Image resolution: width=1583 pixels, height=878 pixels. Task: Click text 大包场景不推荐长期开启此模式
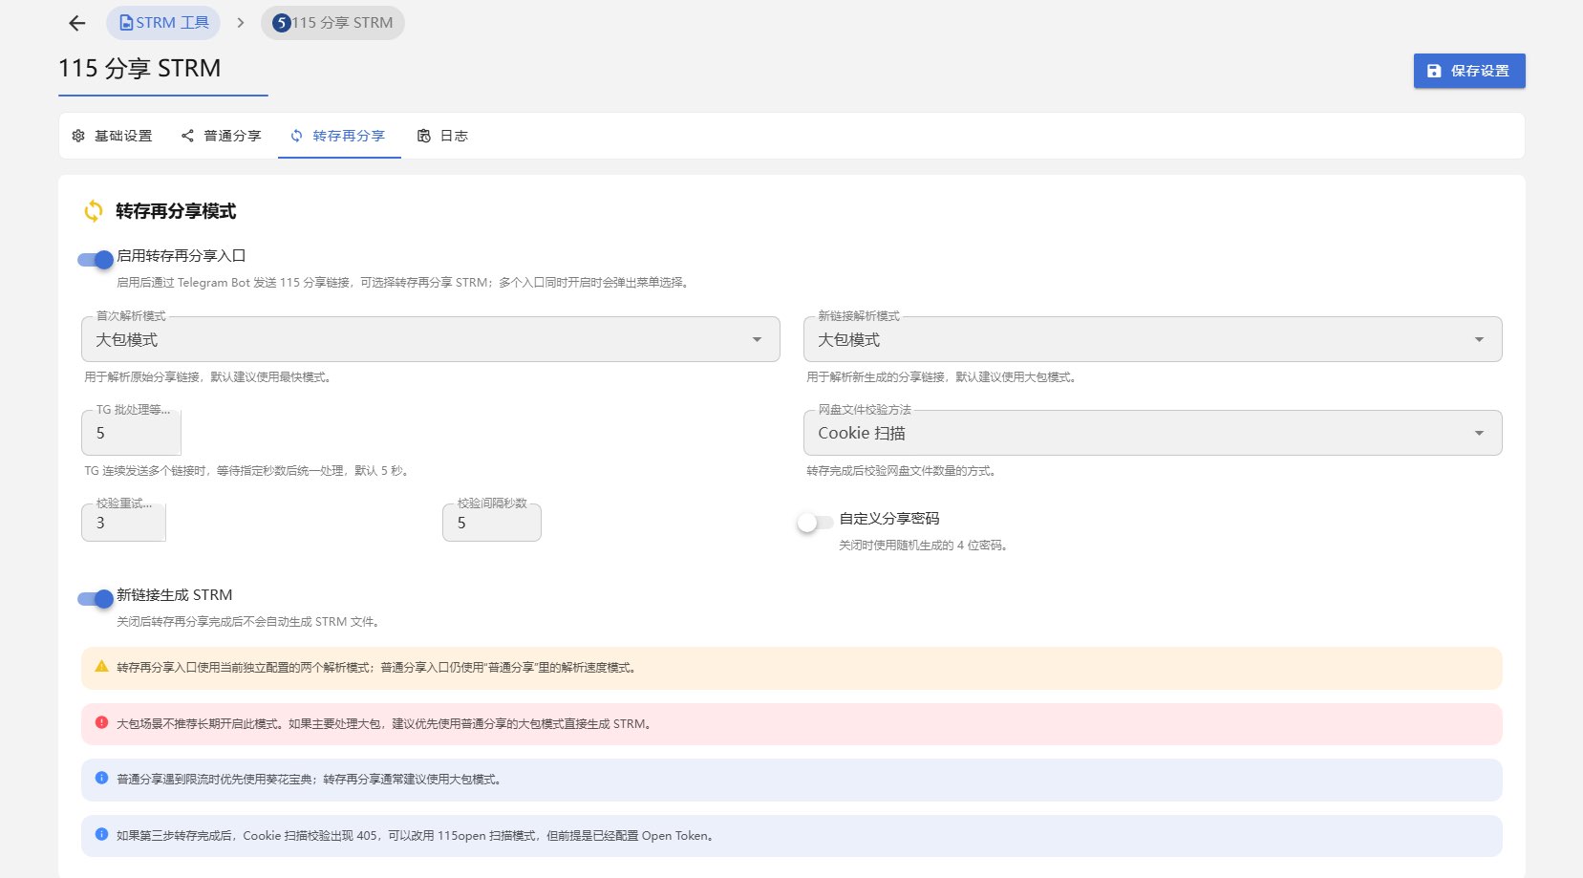pyautogui.click(x=201, y=724)
